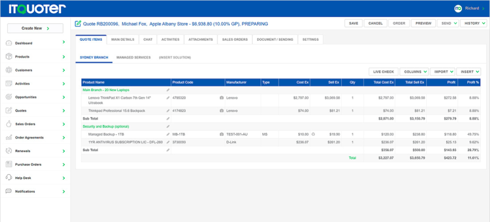Click pencil icon on the second Sub Total row
Image resolution: width=490 pixels, height=222 pixels.
coord(168,150)
